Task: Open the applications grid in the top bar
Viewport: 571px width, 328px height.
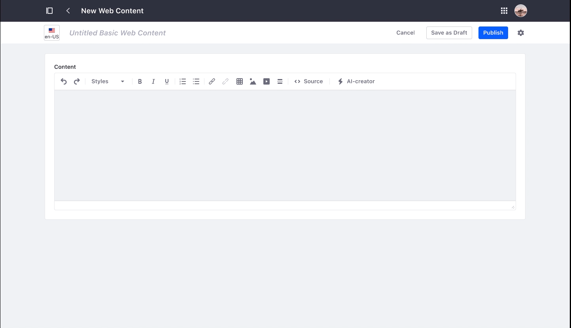Action: (504, 11)
